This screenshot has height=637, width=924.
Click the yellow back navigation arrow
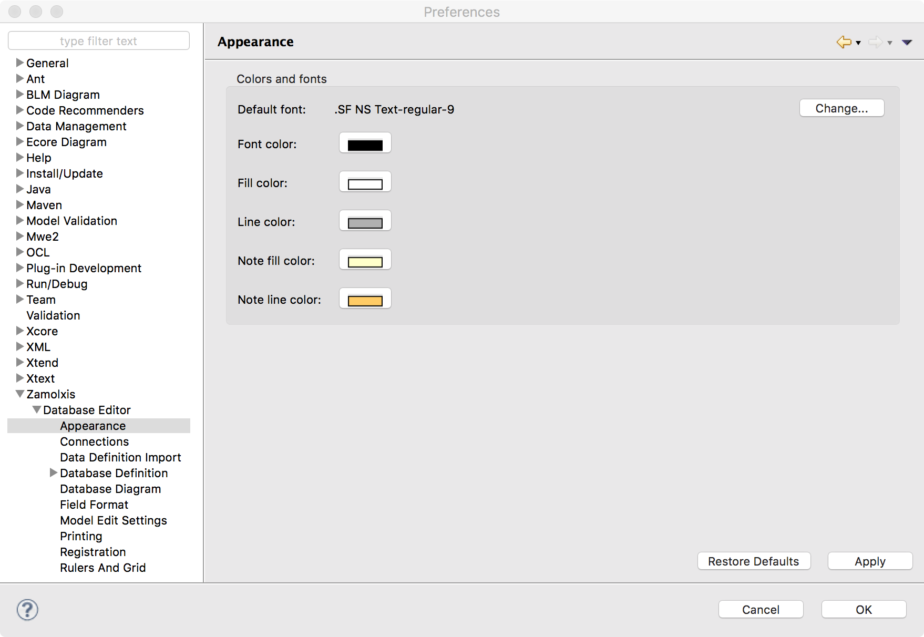tap(844, 42)
